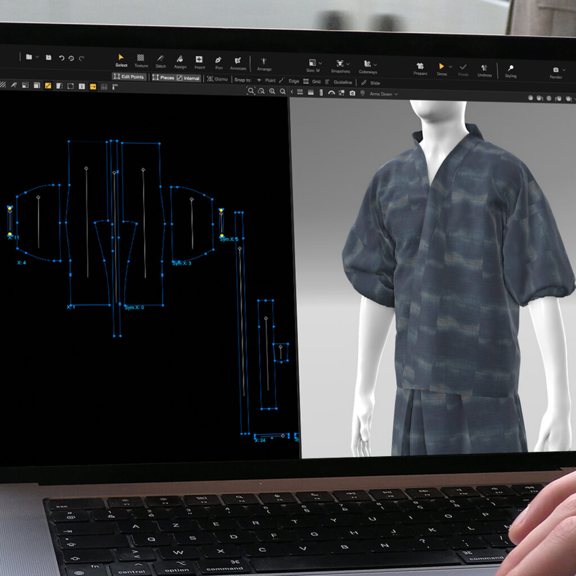Open the Render dropdown arrow
The image size is (576, 576).
pos(564,70)
